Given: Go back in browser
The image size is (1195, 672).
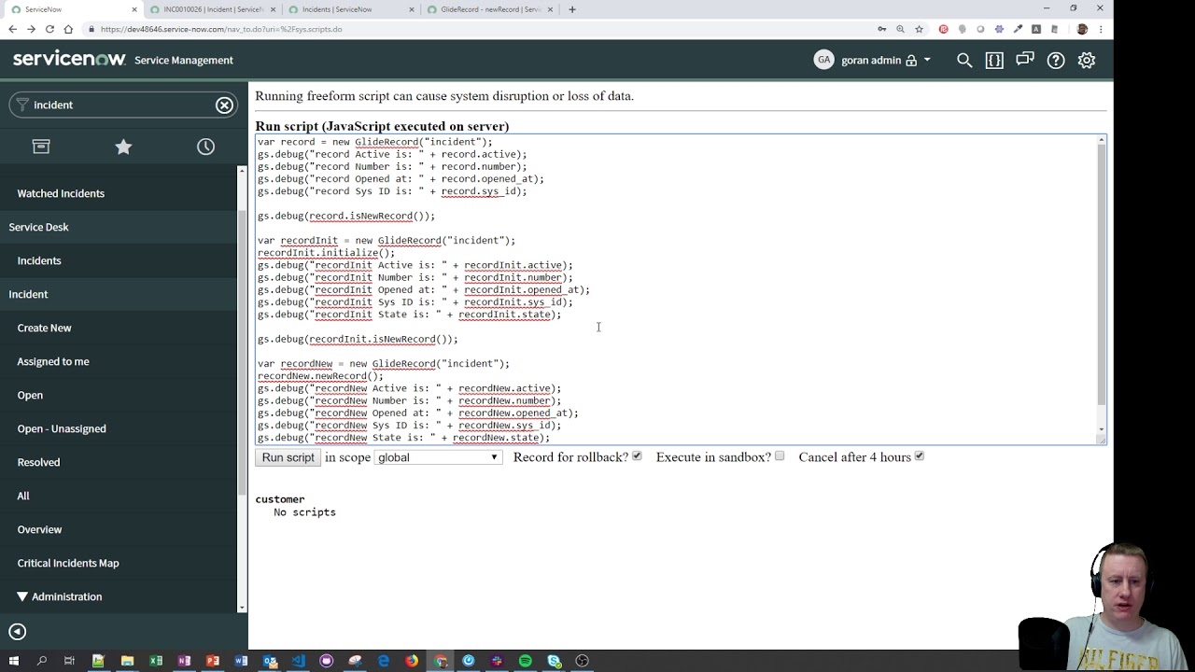Looking at the screenshot, I should click(x=12, y=29).
